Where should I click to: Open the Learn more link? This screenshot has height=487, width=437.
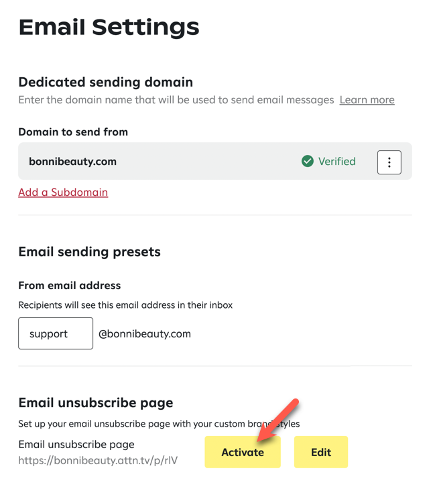coord(367,100)
